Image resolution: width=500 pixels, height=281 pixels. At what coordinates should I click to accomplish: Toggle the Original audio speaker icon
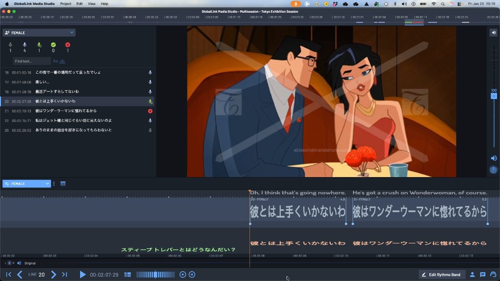tap(19, 263)
